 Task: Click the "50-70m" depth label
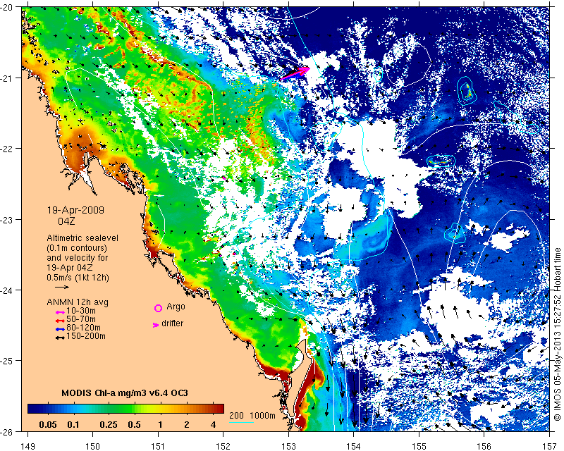(x=81, y=319)
